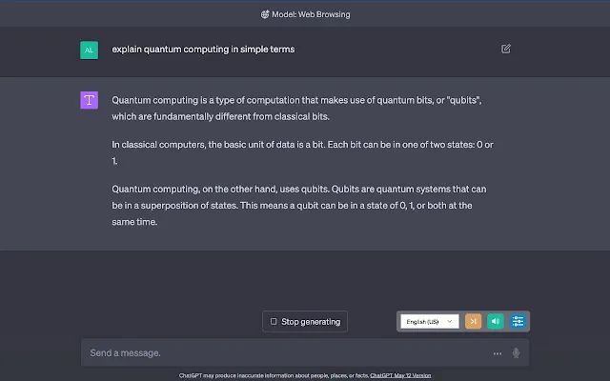Screen dimensions: 610x381
Task: Open the blue sliders settings icon
Action: tap(518, 322)
